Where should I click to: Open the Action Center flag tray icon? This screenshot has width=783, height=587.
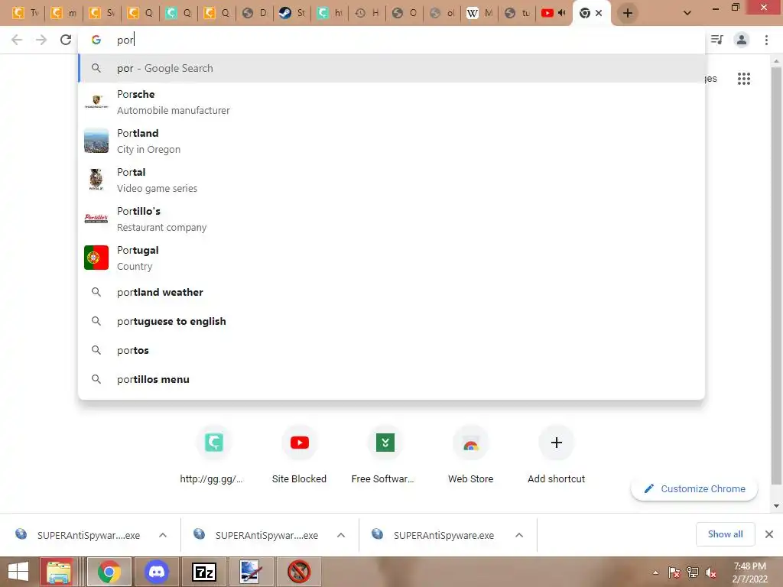tap(674, 572)
